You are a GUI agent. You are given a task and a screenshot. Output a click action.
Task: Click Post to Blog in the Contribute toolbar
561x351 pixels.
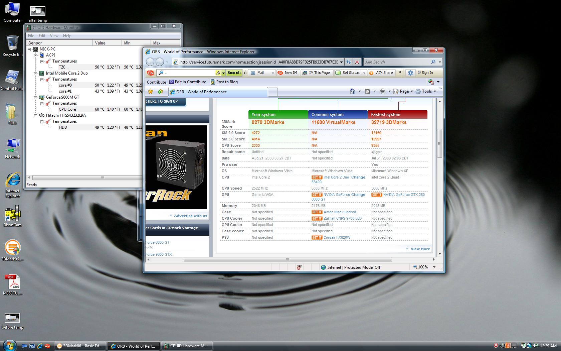coord(224,82)
